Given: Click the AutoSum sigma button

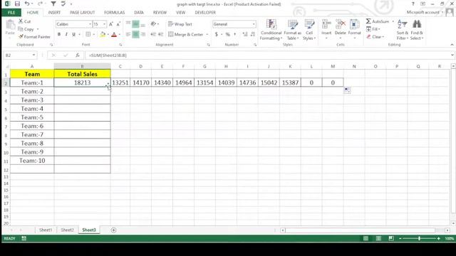Looking at the screenshot, I should [377, 21].
